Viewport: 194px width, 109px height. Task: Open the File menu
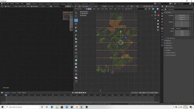[x=5, y=4]
